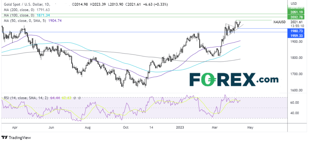The width and height of the screenshot is (310, 143).
Task: Click the XAUUSD symbol label
Action: [281, 21]
